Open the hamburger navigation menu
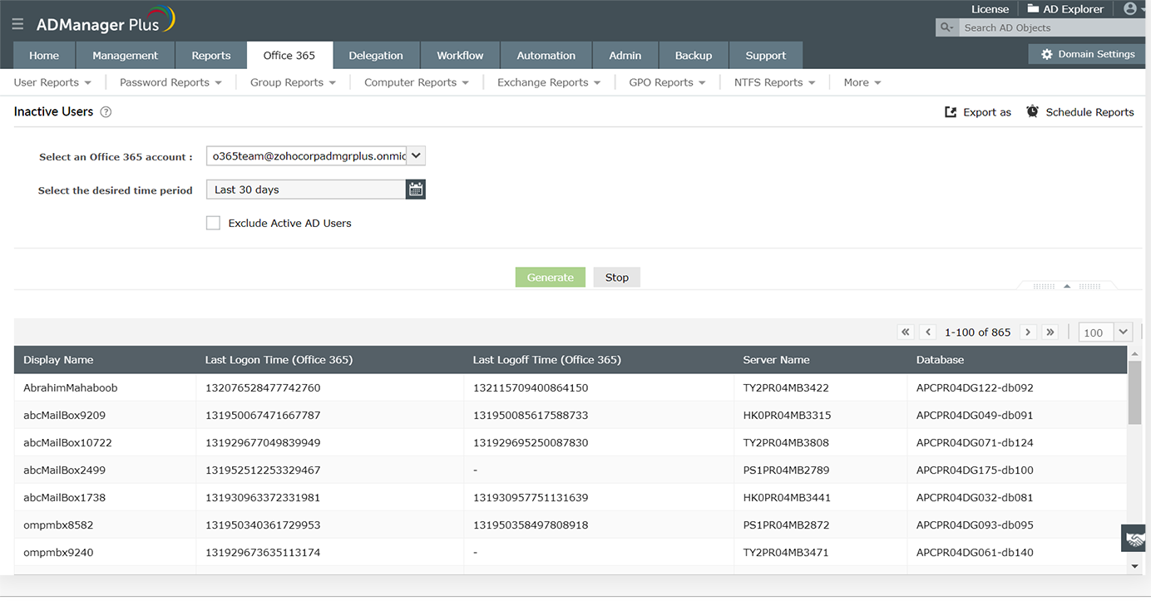Screen dimensions: 1151x601 point(17,24)
